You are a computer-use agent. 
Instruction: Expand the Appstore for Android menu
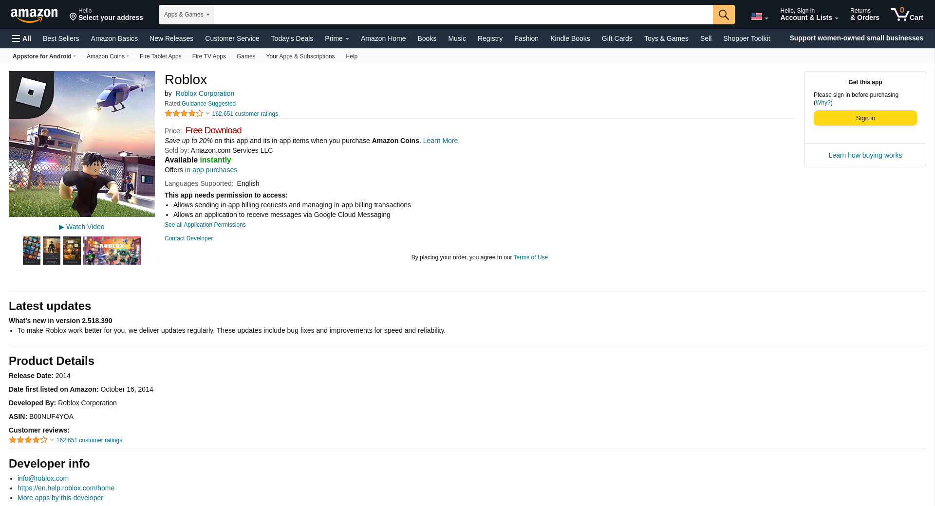tap(44, 56)
